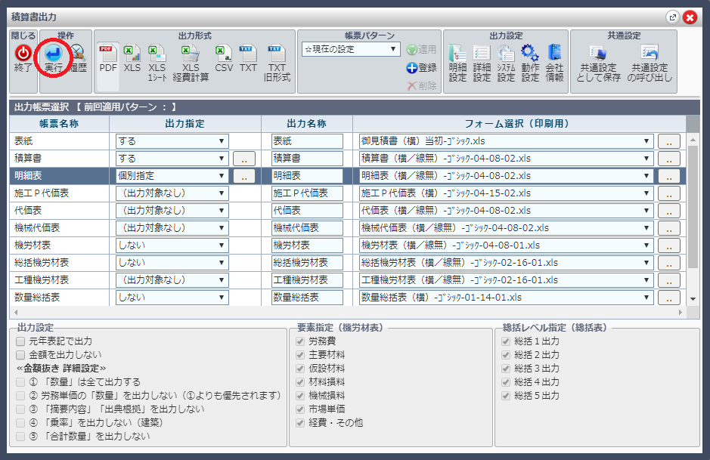Screen dimensions: 710x460
Task: Enable 元年表記で出力 checkbox
Action: [21, 341]
